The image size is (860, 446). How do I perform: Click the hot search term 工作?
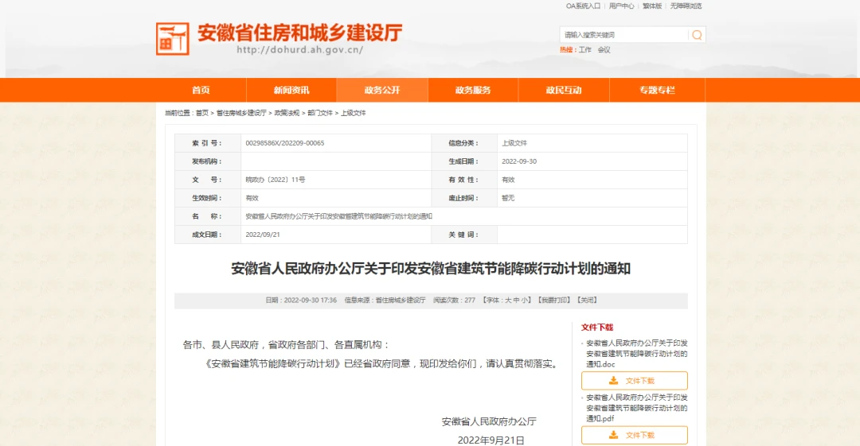tap(585, 50)
